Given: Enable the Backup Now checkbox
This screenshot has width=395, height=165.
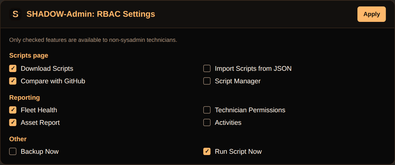Looking at the screenshot, I should (x=13, y=151).
